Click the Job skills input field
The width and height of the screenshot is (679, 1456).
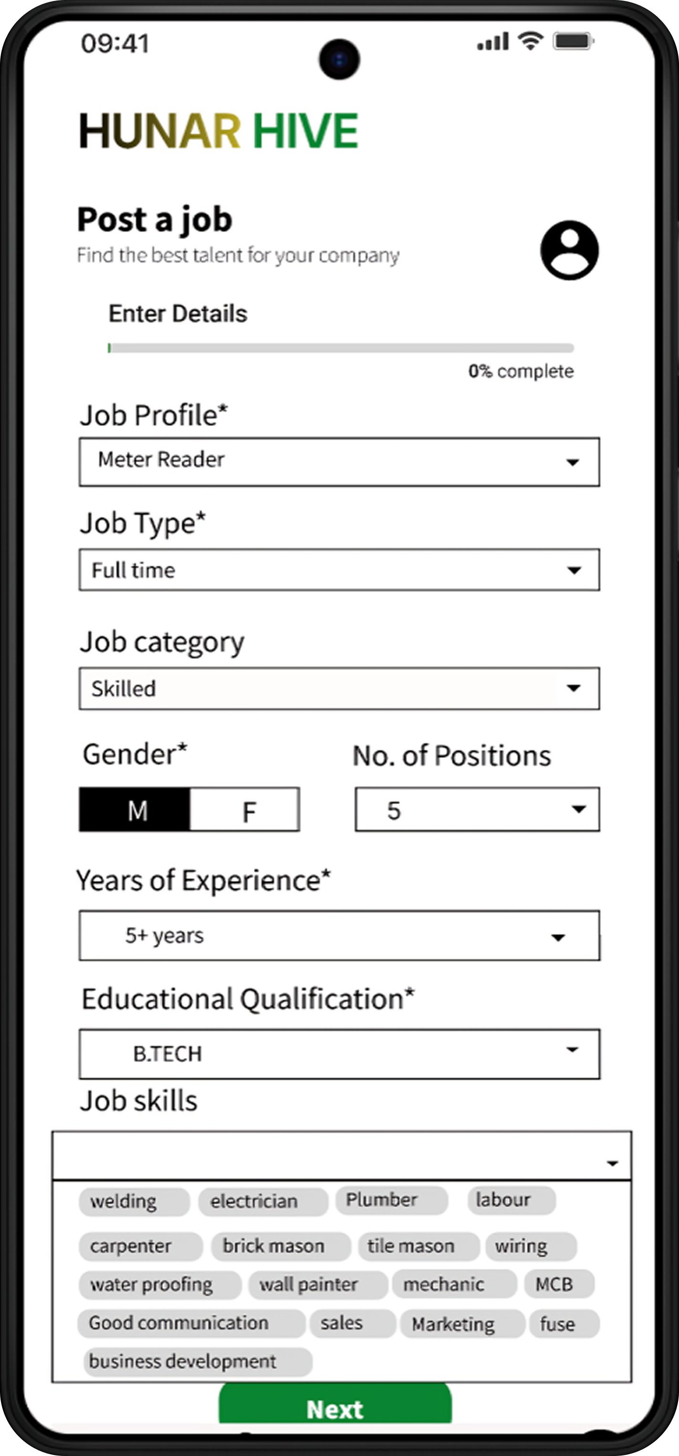pyautogui.click(x=341, y=1156)
